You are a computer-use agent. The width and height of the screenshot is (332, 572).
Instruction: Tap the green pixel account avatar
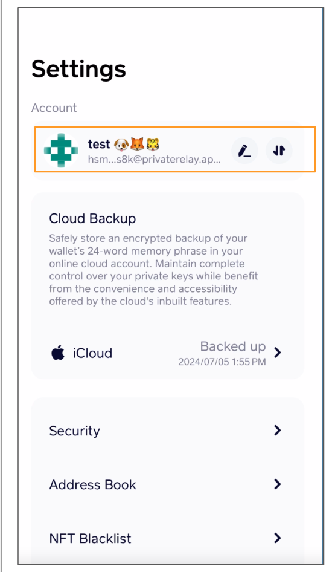click(x=61, y=151)
